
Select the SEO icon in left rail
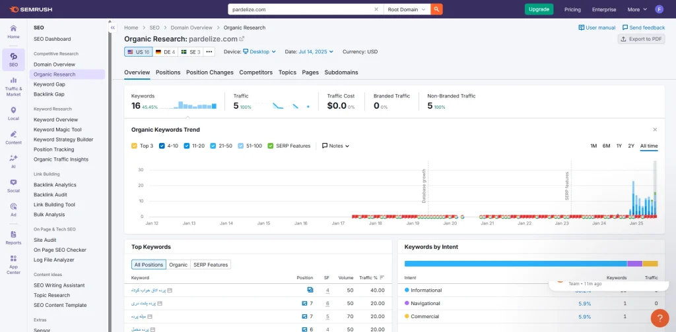point(13,59)
